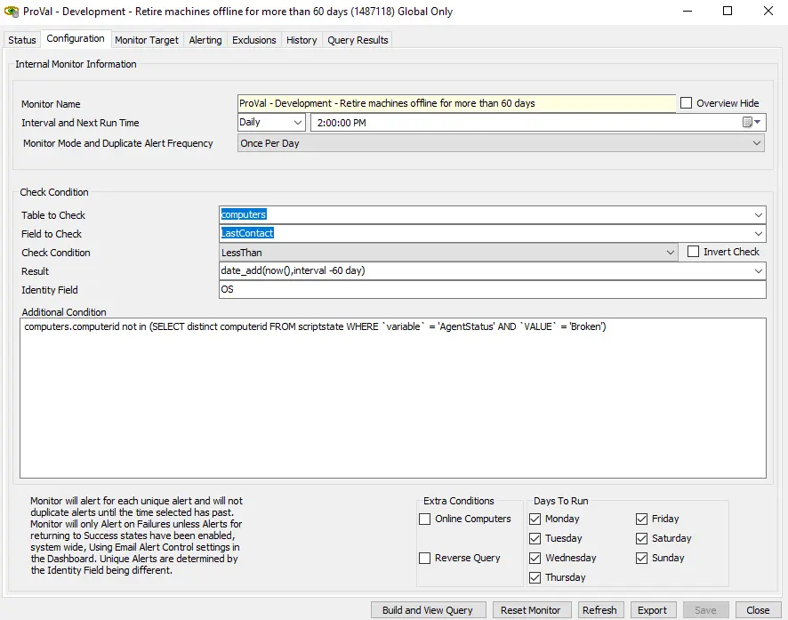Click the Reset Monitor button
Image resolution: width=788 pixels, height=620 pixels.
530,610
